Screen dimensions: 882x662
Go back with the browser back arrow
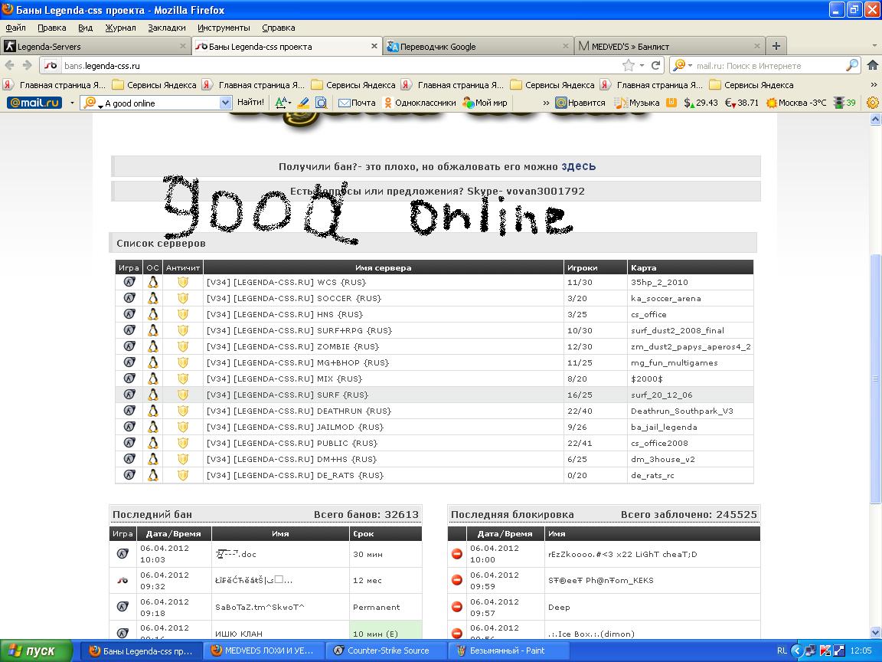[x=9, y=65]
